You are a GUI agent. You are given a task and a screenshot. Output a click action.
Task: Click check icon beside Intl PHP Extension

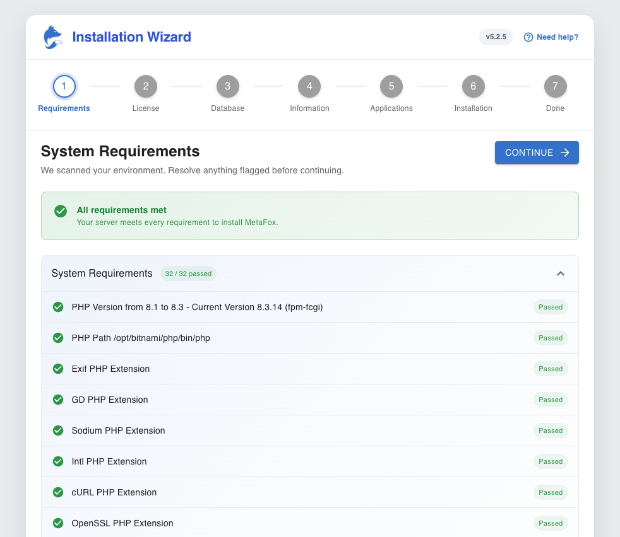click(58, 461)
